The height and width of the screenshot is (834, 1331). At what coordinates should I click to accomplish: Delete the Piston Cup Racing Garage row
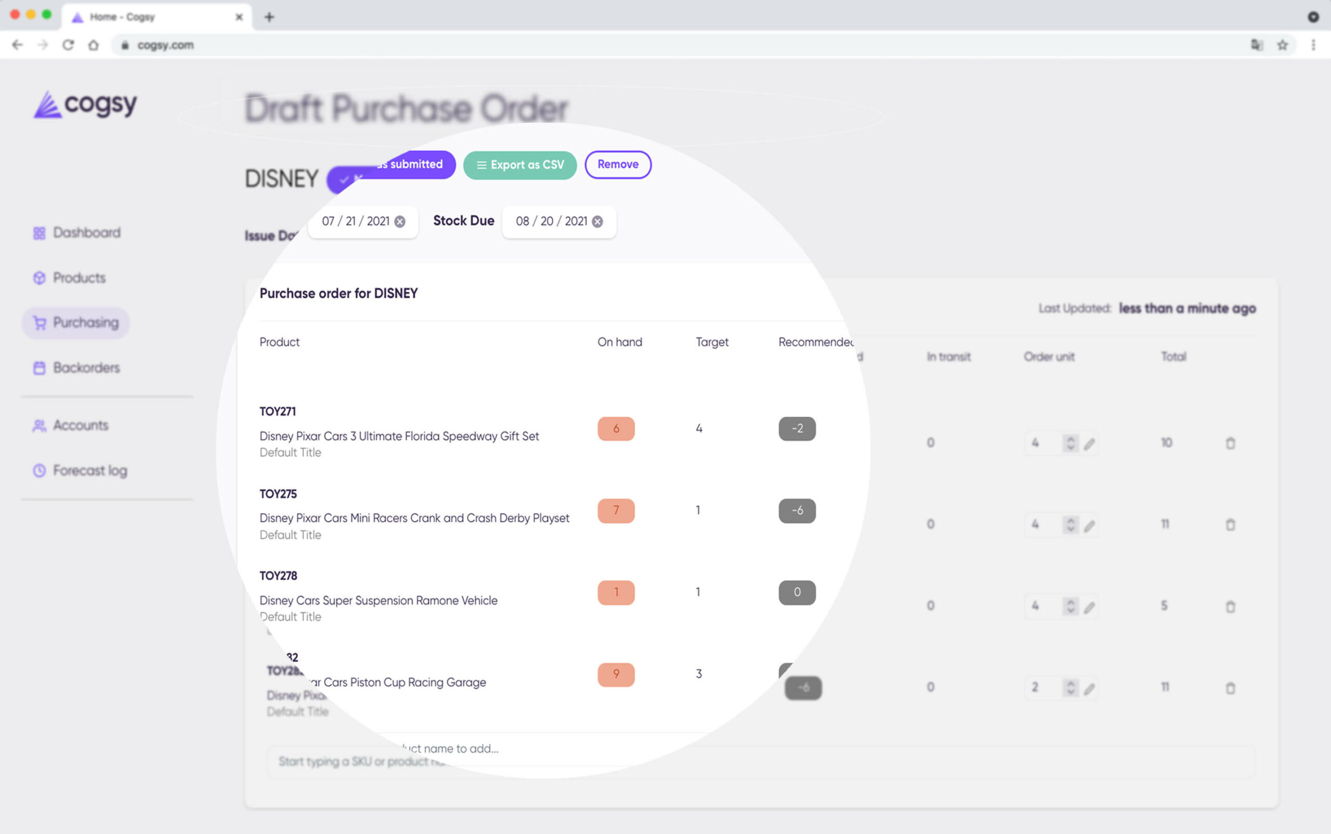1230,688
